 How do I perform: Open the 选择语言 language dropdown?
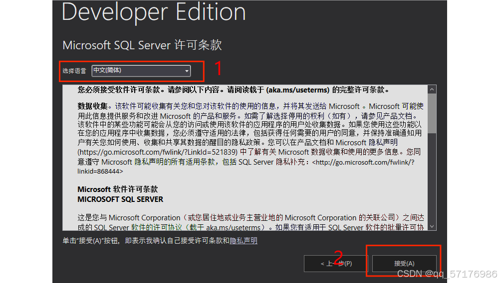tap(141, 71)
